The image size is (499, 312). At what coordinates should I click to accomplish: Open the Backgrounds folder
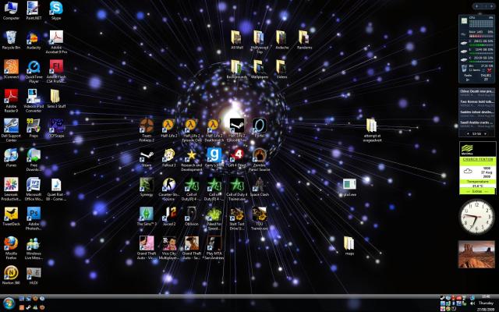tap(237, 69)
